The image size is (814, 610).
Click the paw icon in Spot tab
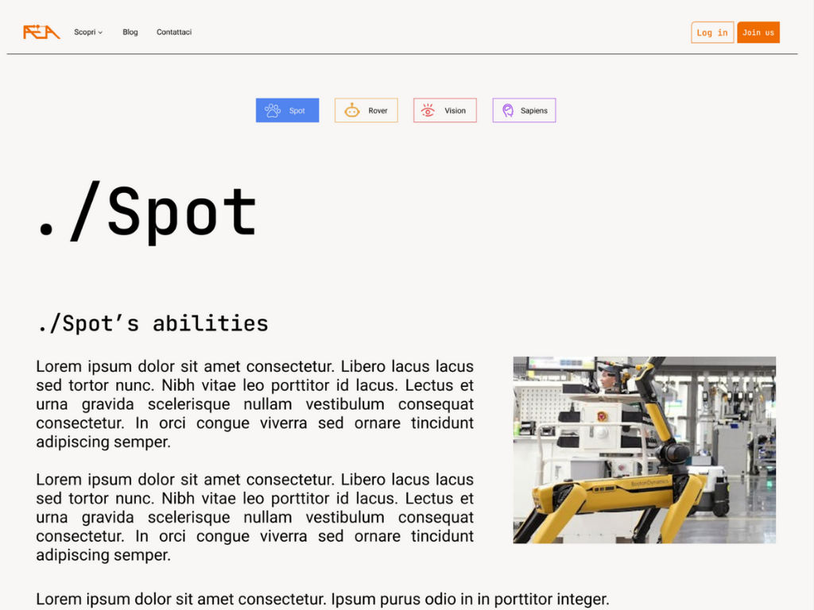pyautogui.click(x=273, y=110)
